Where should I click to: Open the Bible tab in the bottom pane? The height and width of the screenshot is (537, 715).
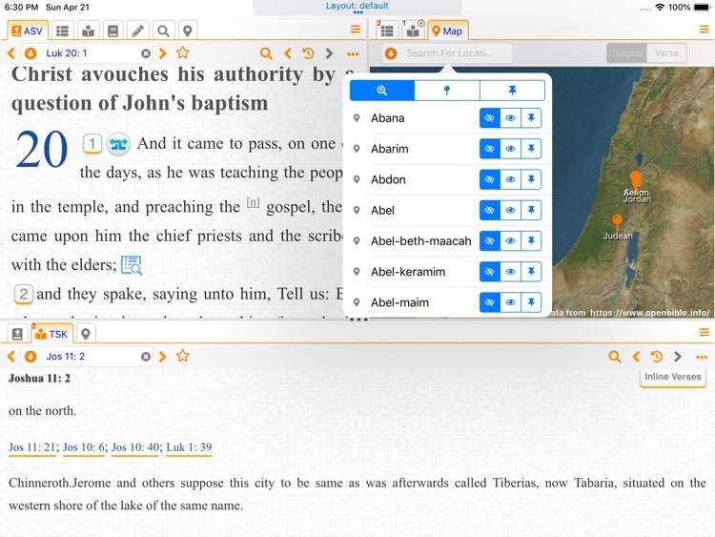17,334
